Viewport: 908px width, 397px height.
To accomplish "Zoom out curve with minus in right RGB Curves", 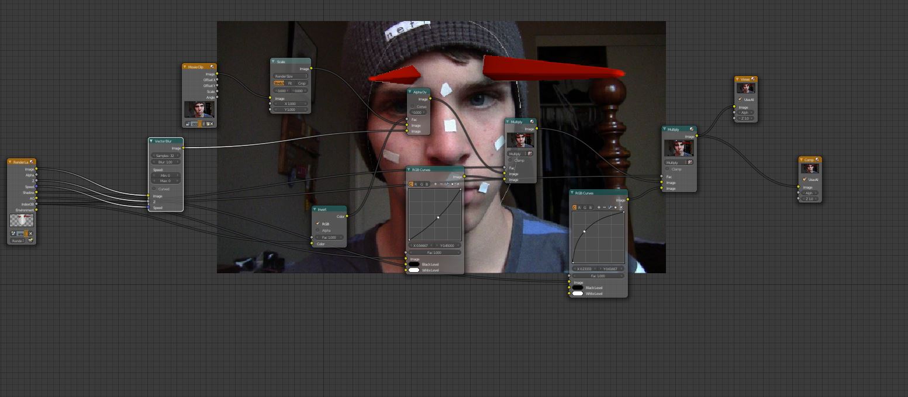I will (604, 207).
